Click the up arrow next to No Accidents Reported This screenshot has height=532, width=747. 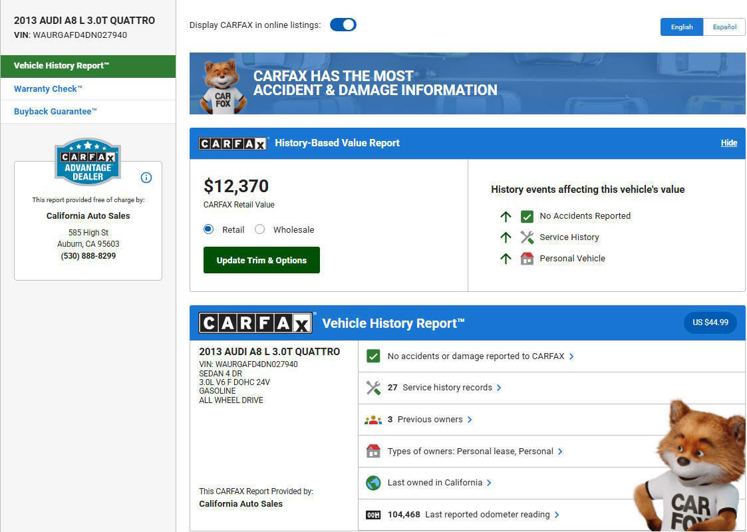[x=506, y=217]
